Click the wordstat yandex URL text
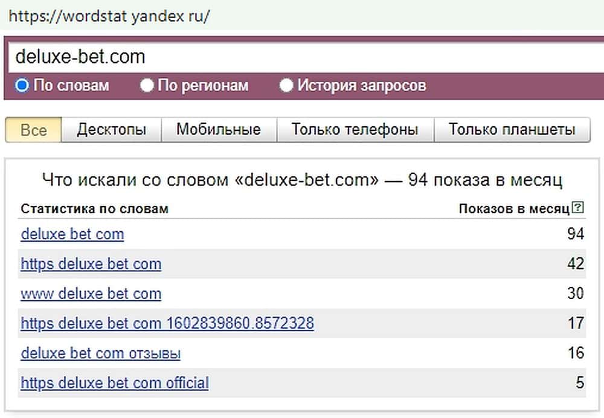This screenshot has width=604, height=418. point(109,16)
